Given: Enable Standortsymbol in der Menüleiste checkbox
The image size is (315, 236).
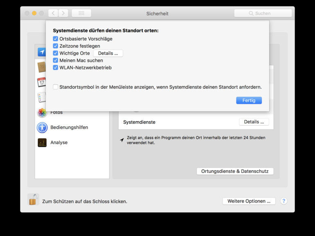Looking at the screenshot, I should 56,87.
